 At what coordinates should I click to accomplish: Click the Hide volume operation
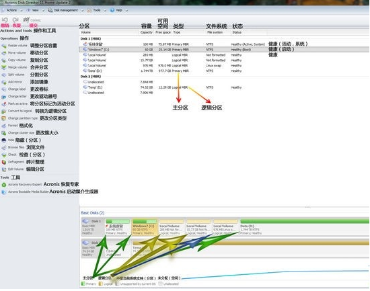(8, 140)
